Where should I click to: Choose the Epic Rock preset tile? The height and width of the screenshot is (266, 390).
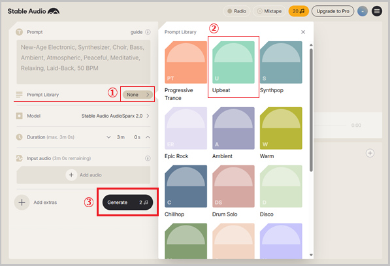click(186, 128)
